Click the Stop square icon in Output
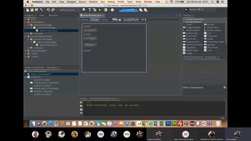The image size is (251, 141). 81,110
